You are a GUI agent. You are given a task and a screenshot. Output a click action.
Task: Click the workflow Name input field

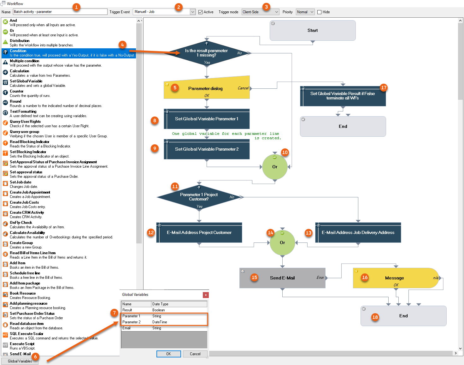point(60,12)
